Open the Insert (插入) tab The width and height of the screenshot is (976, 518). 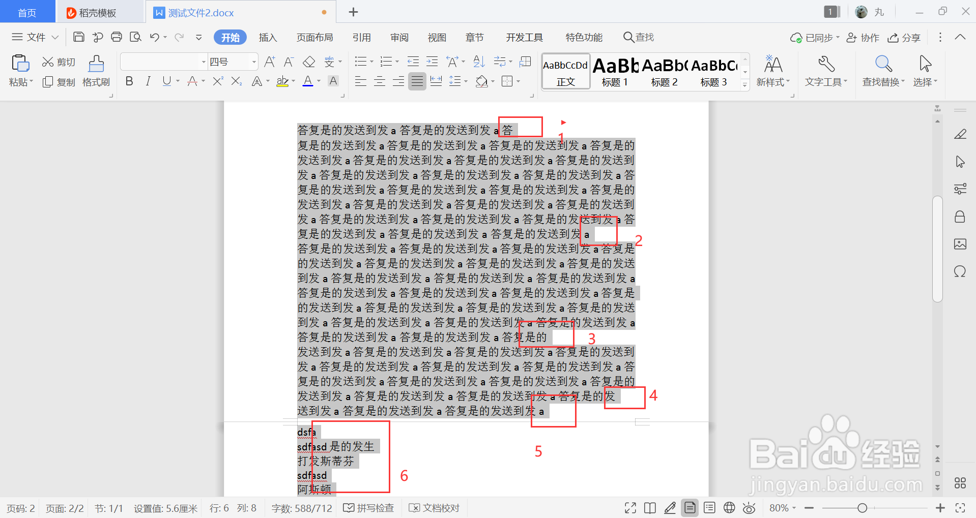tap(268, 37)
